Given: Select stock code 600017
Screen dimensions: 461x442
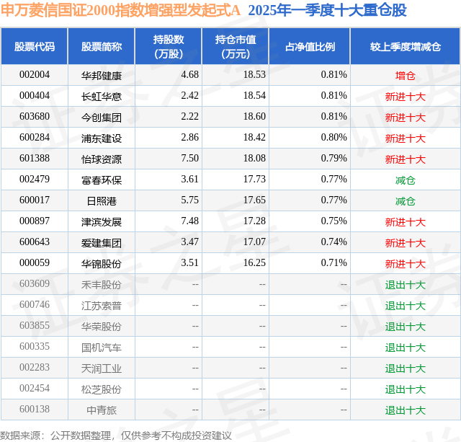Looking at the screenshot, I should tap(35, 200).
